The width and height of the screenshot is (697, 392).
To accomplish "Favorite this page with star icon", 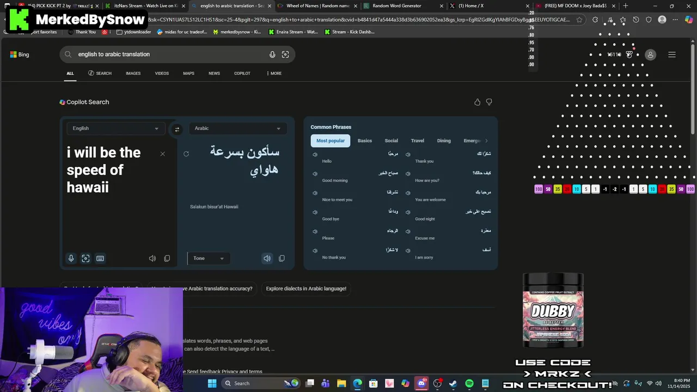I will (579, 20).
